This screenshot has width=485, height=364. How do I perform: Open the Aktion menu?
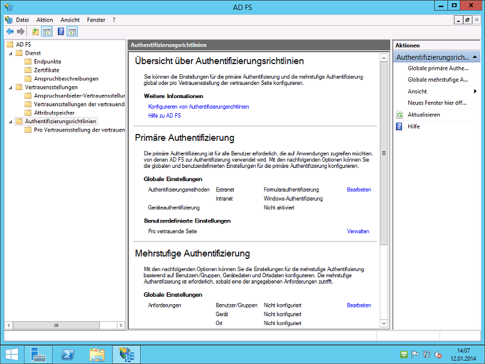pos(45,20)
